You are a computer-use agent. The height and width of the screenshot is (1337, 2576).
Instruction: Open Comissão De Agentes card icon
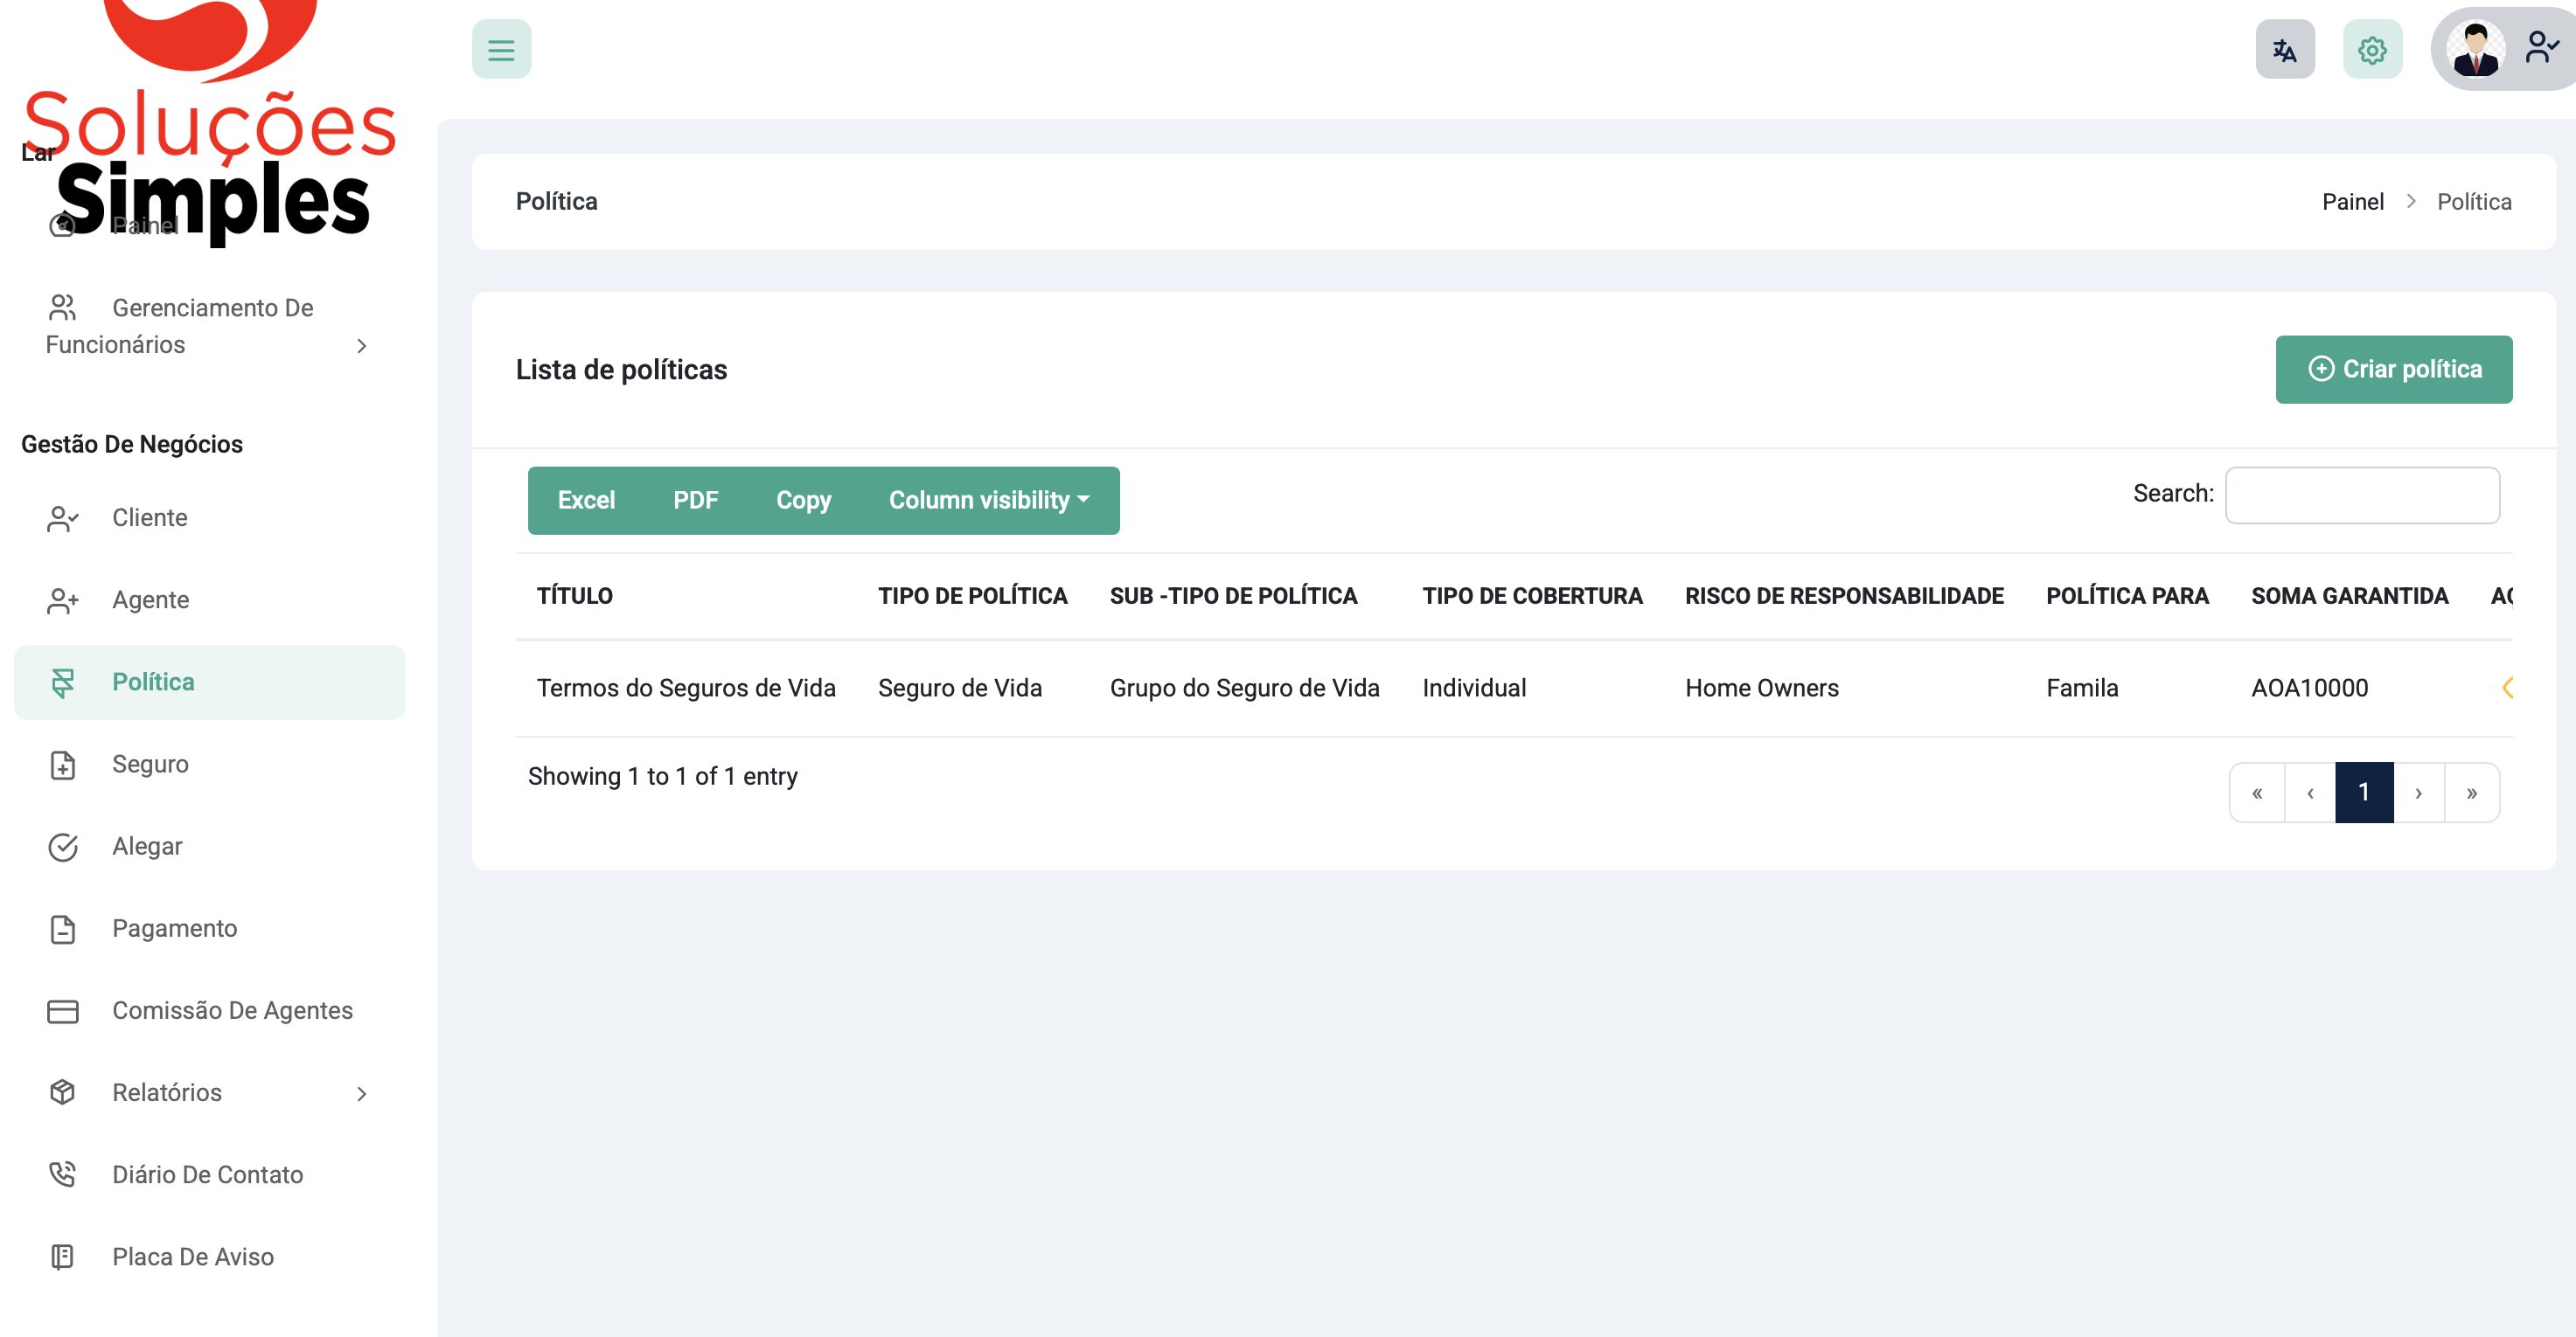pyautogui.click(x=62, y=1010)
